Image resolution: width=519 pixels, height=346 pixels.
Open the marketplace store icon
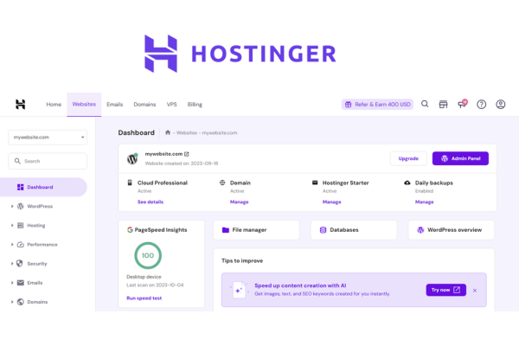click(443, 105)
